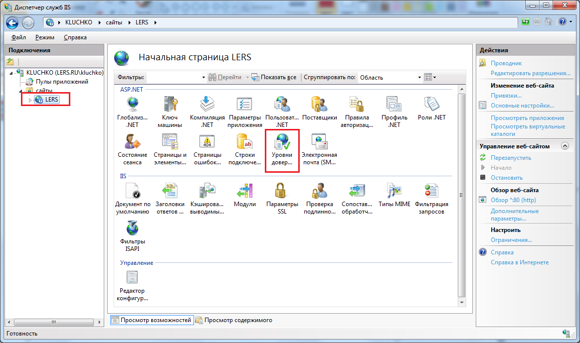580x343 pixels.
Task: Open Типы MIME feature
Action: [x=394, y=195]
